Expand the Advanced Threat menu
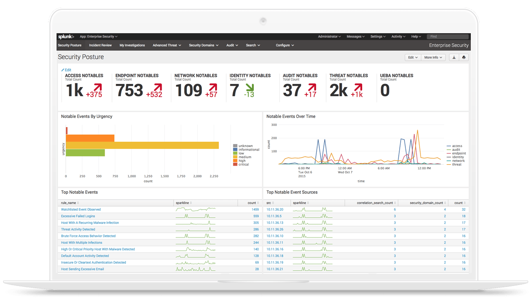Image resolution: width=530 pixels, height=302 pixels. (x=167, y=45)
